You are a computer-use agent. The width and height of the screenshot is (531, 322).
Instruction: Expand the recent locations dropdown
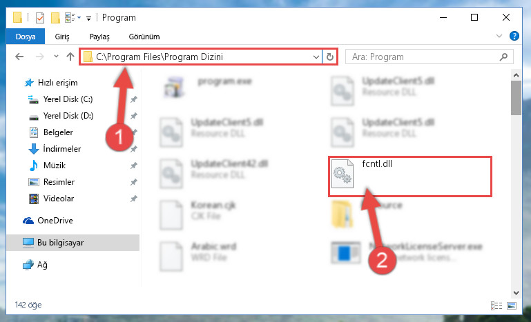(x=56, y=57)
